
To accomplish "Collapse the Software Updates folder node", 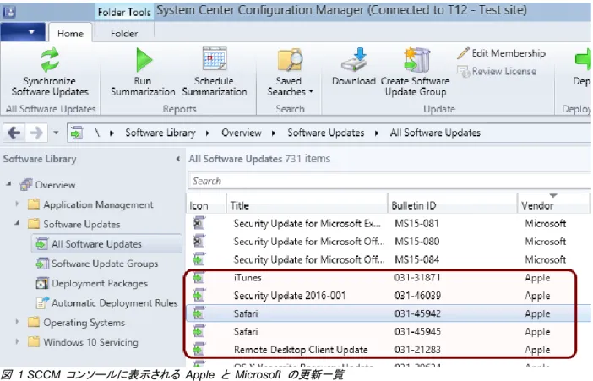I will tap(17, 224).
